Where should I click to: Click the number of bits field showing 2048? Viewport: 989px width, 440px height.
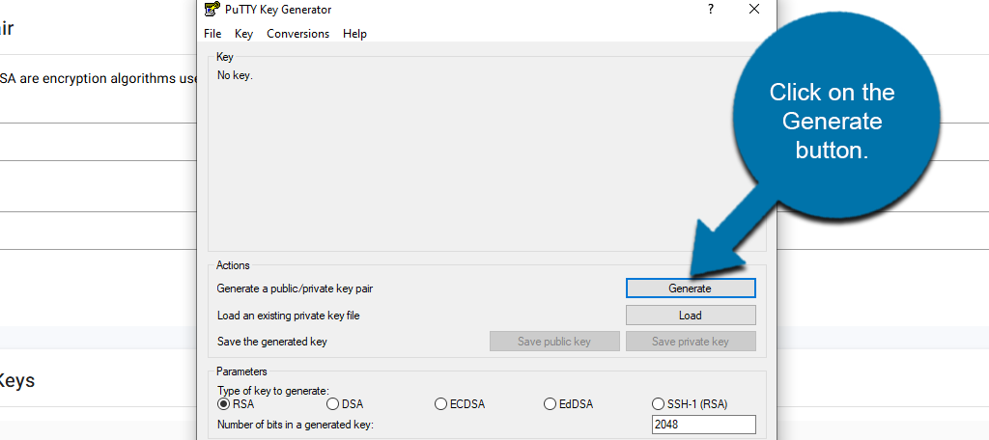click(704, 425)
